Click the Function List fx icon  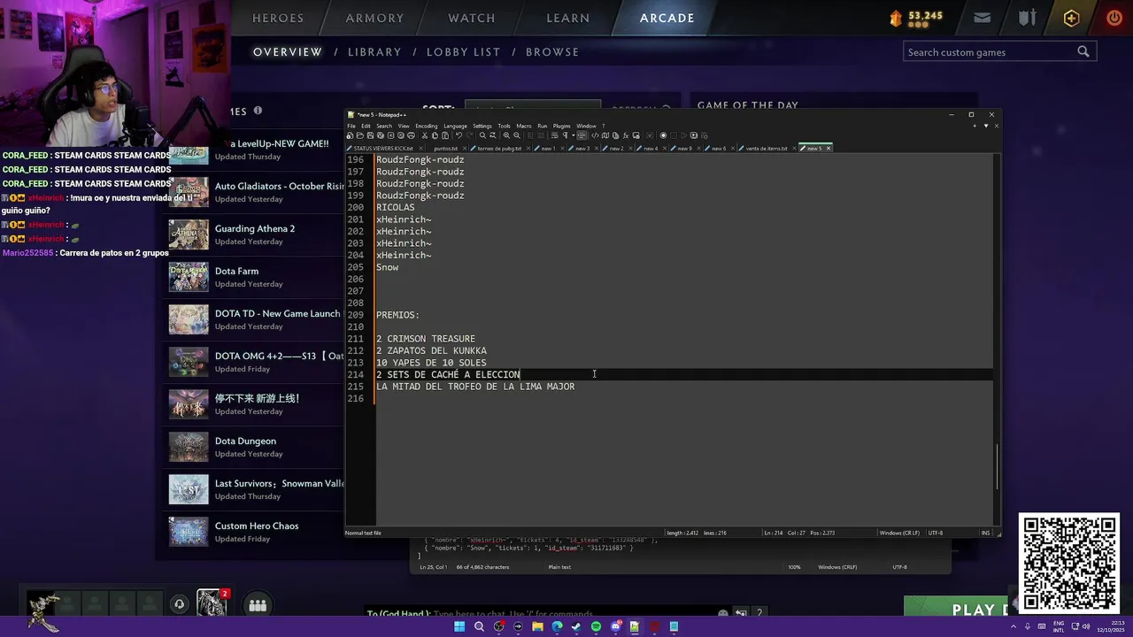(625, 135)
